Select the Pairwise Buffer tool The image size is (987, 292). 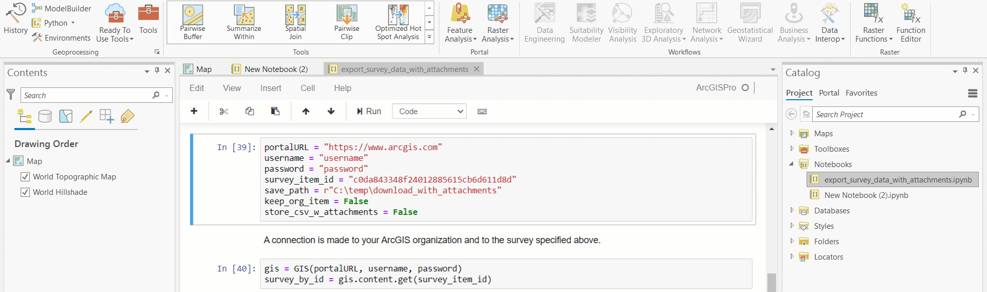193,22
